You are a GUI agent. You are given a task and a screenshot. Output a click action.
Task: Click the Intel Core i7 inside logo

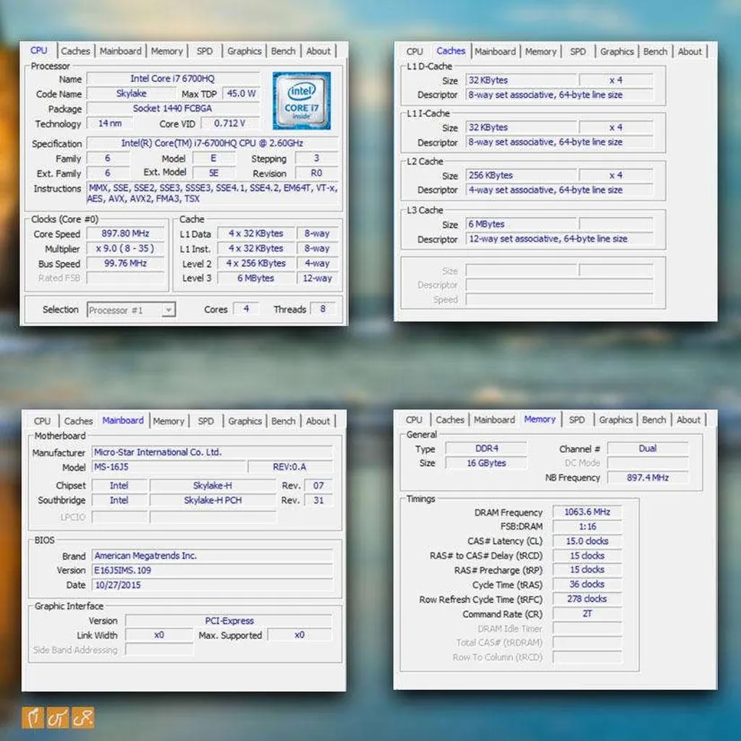tap(302, 101)
